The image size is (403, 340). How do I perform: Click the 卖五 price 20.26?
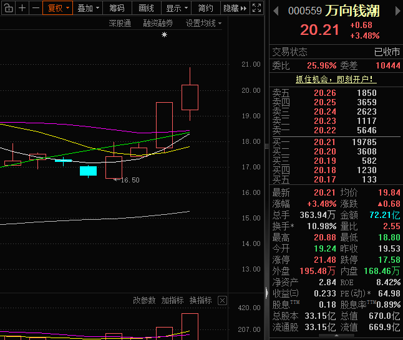pos(325,93)
